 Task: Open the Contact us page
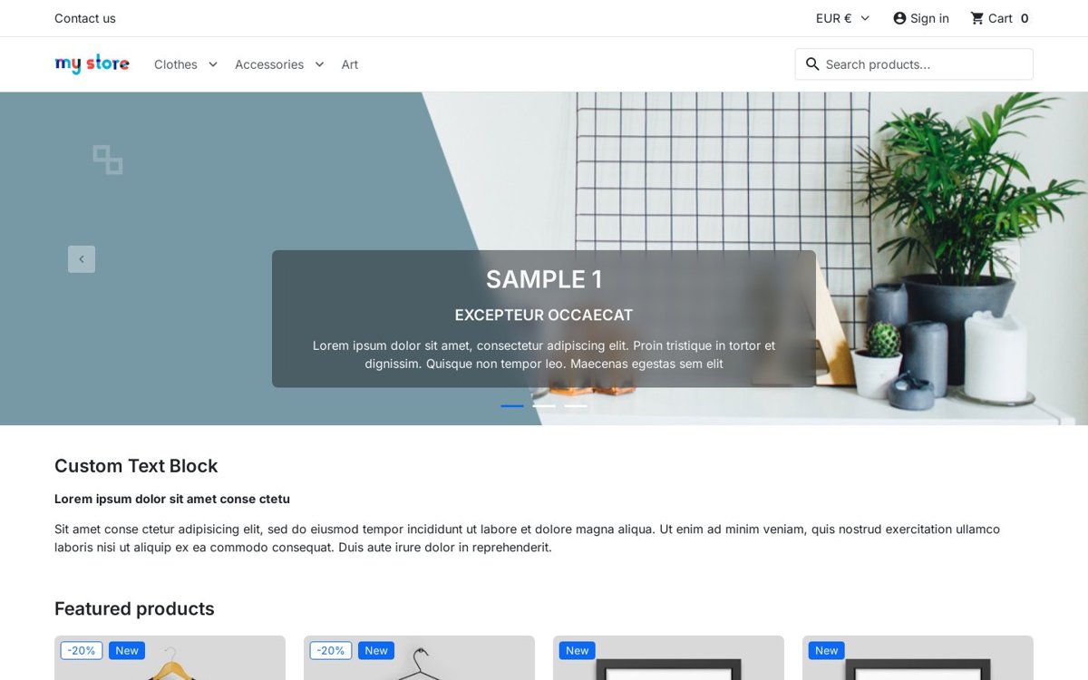click(x=85, y=18)
